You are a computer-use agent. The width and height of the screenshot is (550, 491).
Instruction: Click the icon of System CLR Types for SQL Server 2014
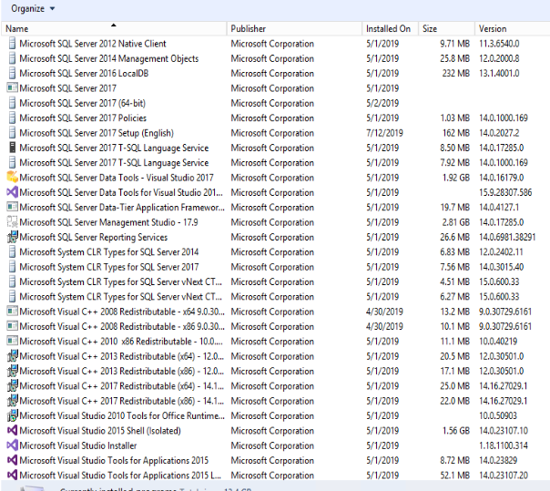12,252
